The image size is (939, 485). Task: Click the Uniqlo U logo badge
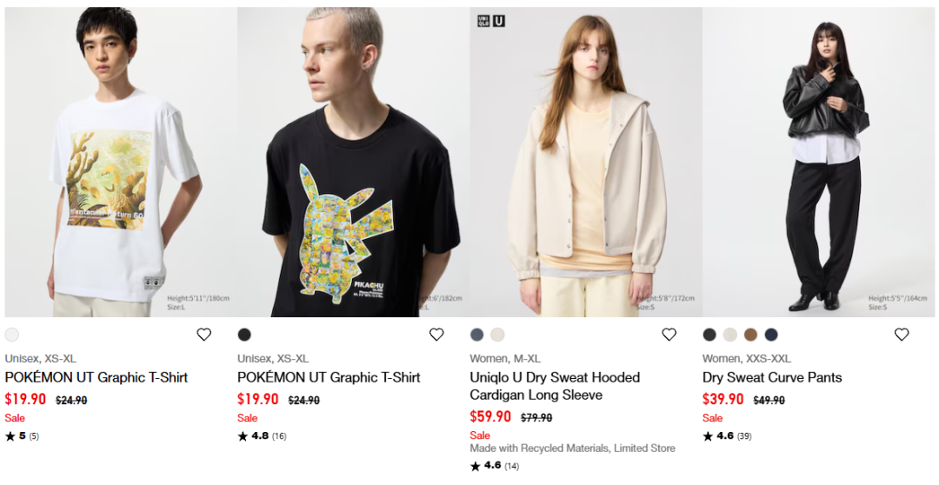click(x=491, y=21)
